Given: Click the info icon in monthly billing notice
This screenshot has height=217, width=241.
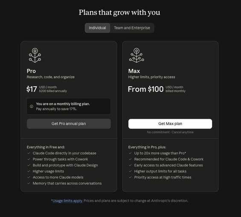Looking at the screenshot, I should click(x=32, y=106).
